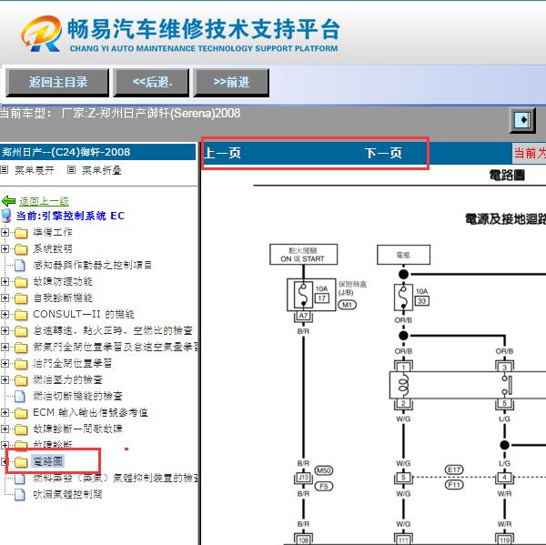This screenshot has width=546, height=545.
Task: Select the highlighted 電路圖 tree item
Action: point(47,461)
